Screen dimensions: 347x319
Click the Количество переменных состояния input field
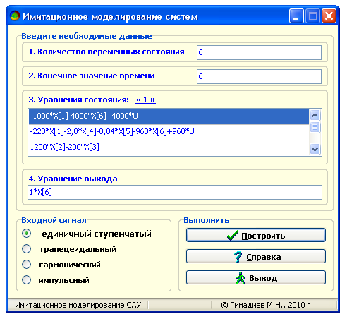tap(259, 52)
